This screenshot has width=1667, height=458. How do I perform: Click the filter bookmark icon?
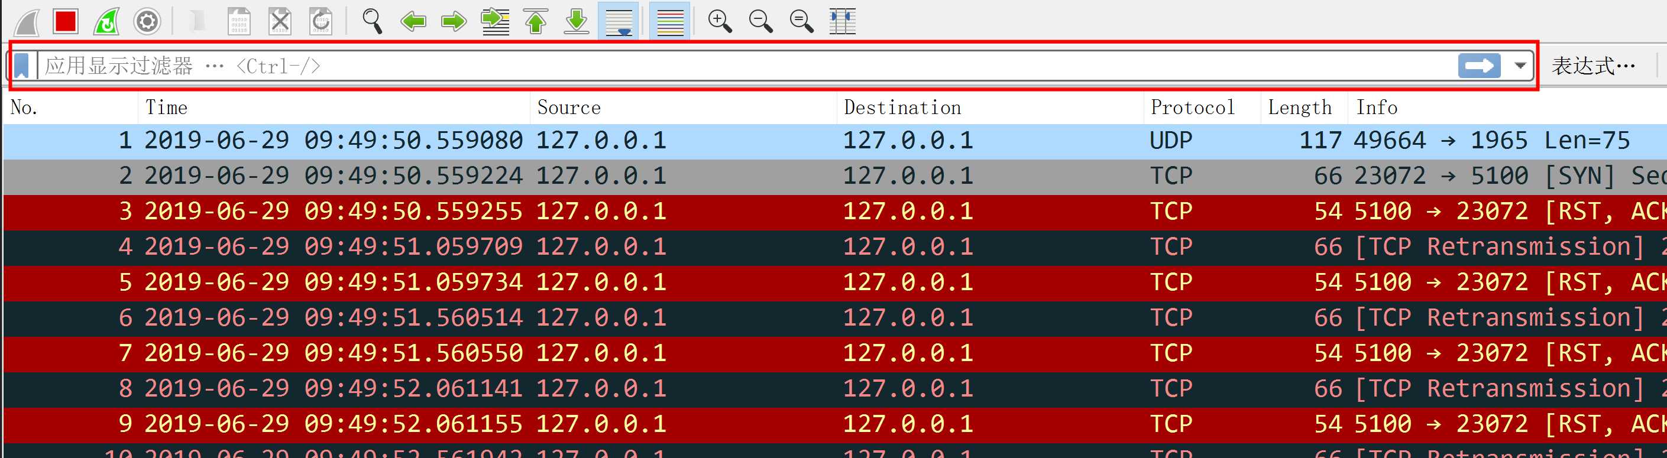coord(22,66)
